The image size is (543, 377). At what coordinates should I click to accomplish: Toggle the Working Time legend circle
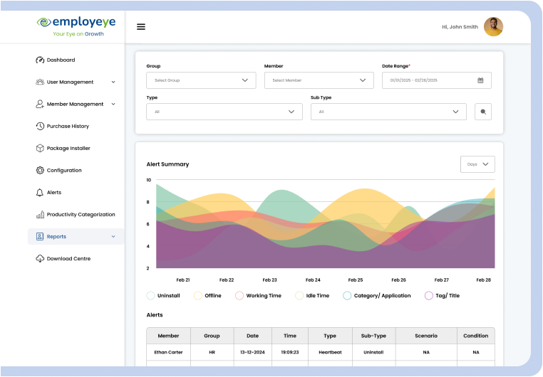239,295
